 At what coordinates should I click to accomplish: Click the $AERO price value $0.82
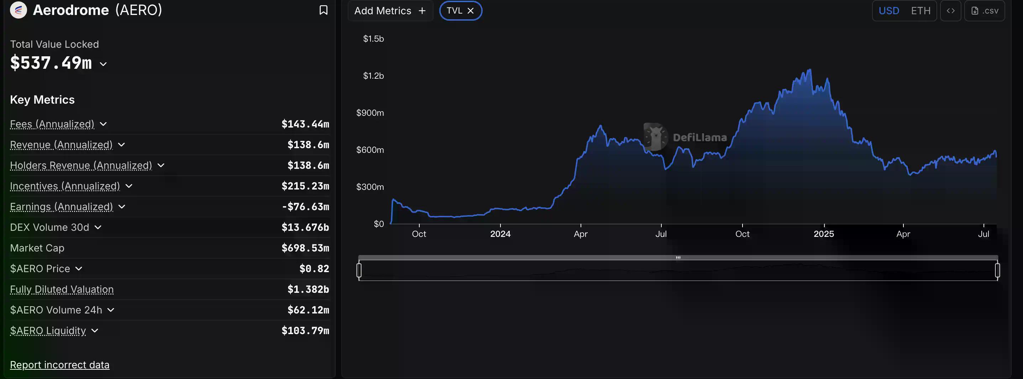pos(314,269)
